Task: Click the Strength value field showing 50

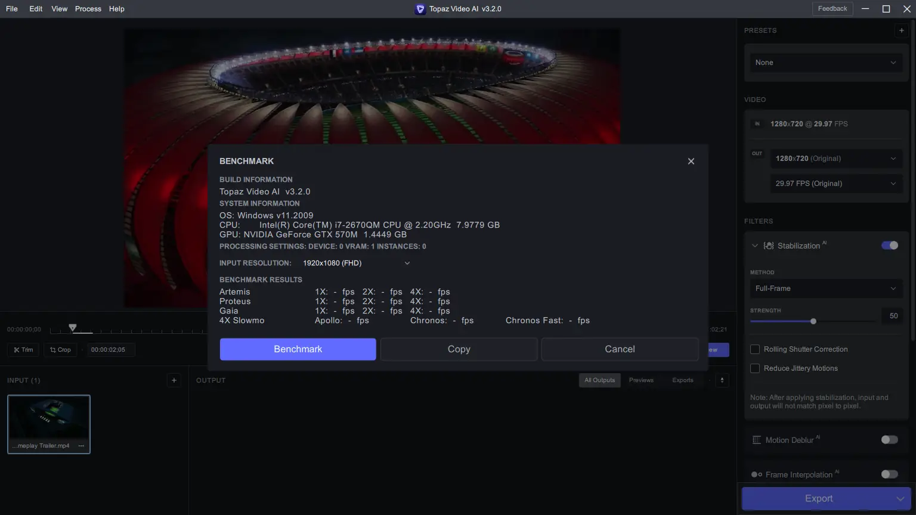Action: (x=893, y=316)
